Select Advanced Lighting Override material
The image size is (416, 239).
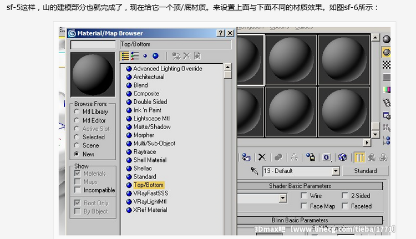pyautogui.click(x=168, y=68)
